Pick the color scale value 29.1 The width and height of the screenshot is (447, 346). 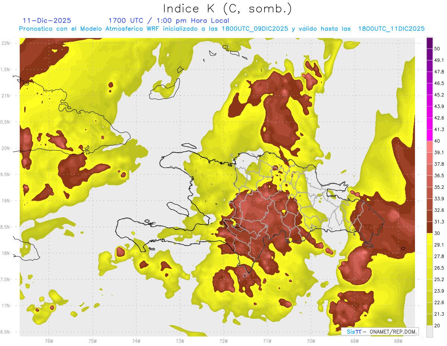pos(439,245)
